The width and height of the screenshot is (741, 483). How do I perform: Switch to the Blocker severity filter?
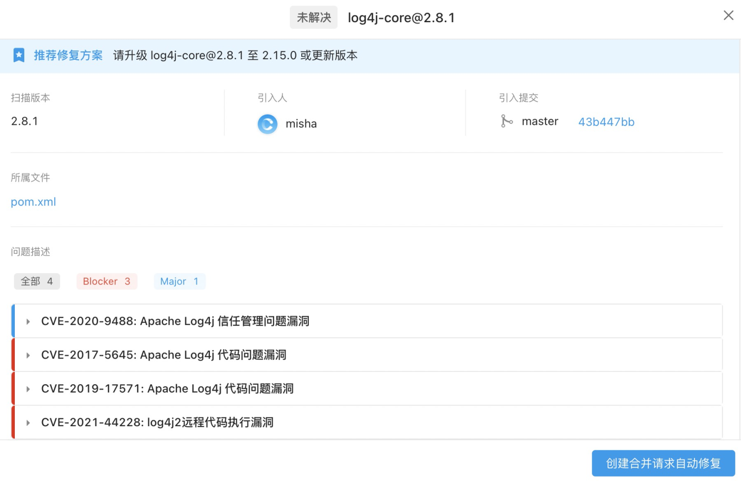(x=107, y=281)
